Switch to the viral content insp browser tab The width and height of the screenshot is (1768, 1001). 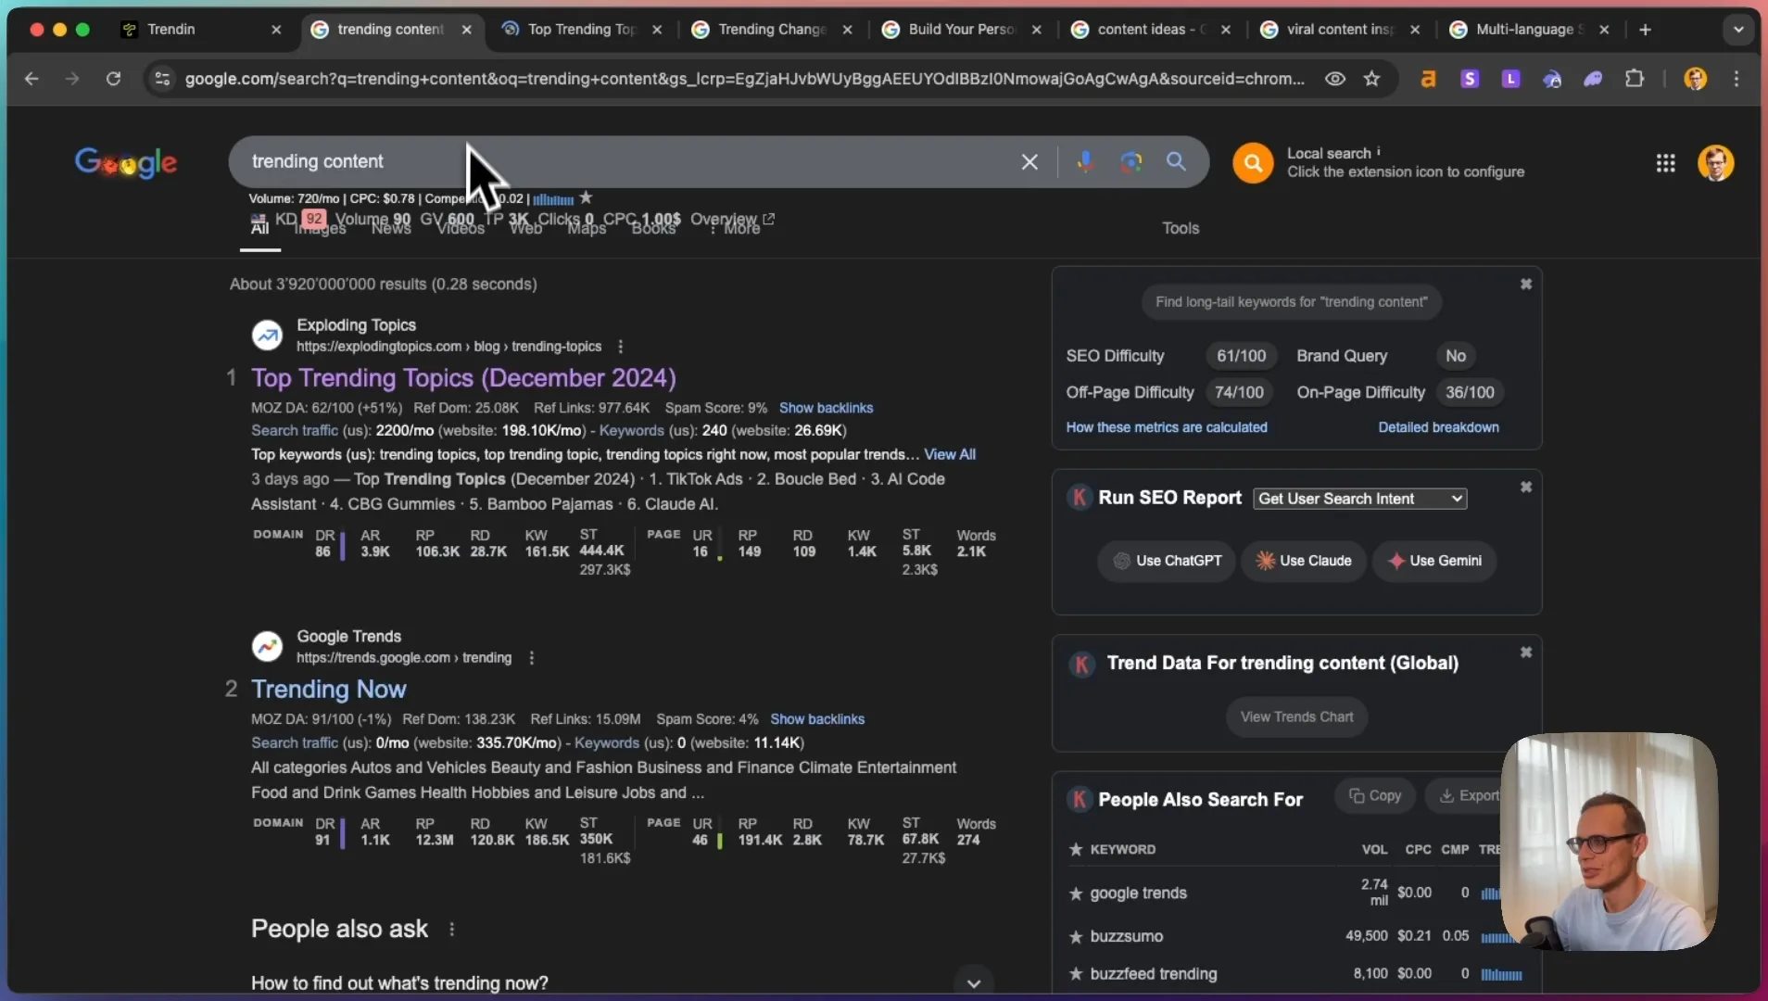pyautogui.click(x=1340, y=30)
